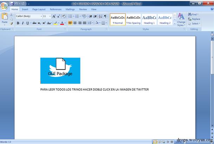Open the Calibri font name dropdown
The height and width of the screenshot is (144, 214).
41,16
